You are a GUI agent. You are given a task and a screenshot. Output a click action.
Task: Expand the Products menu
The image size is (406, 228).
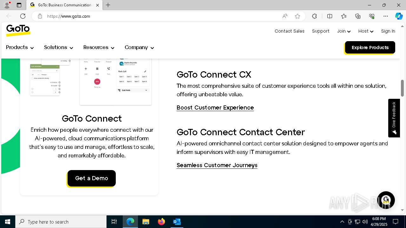pos(20,47)
